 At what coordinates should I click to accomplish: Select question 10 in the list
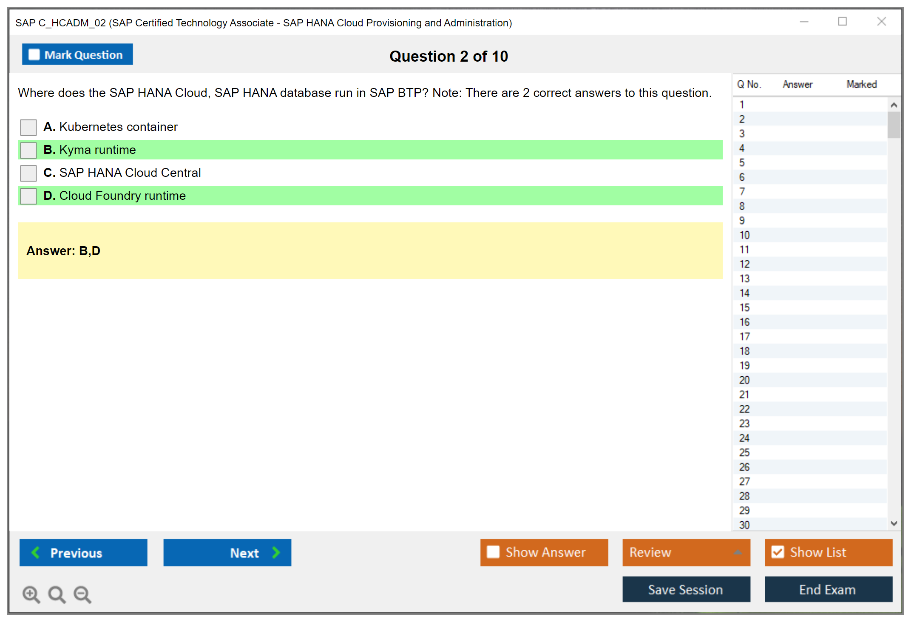coord(744,235)
